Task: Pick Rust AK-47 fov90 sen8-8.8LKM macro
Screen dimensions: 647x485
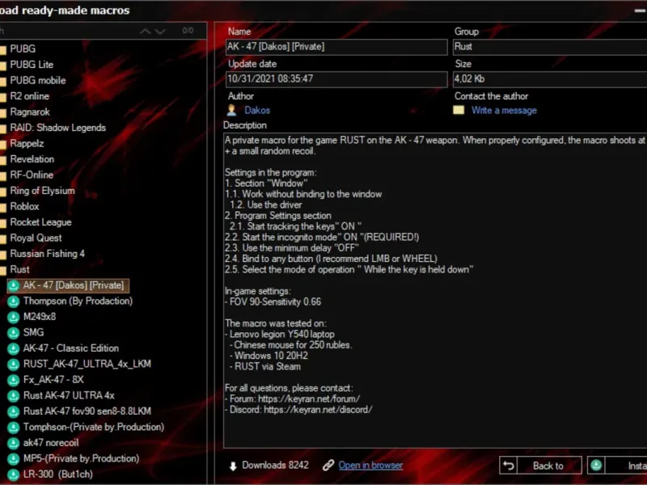Action: (x=87, y=411)
